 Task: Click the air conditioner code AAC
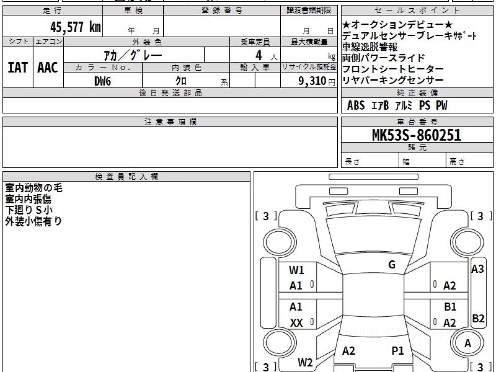(48, 67)
